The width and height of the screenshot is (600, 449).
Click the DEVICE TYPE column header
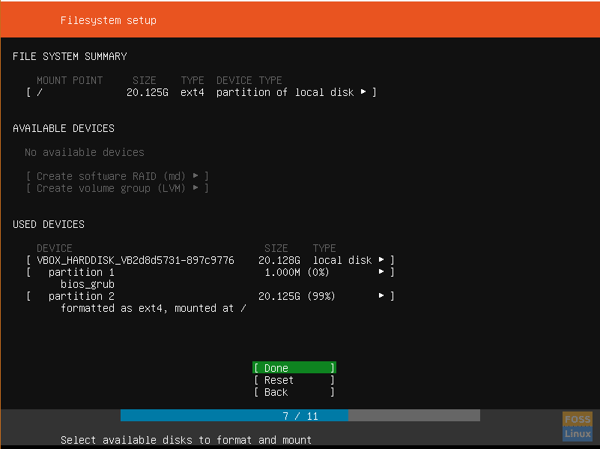coord(249,80)
